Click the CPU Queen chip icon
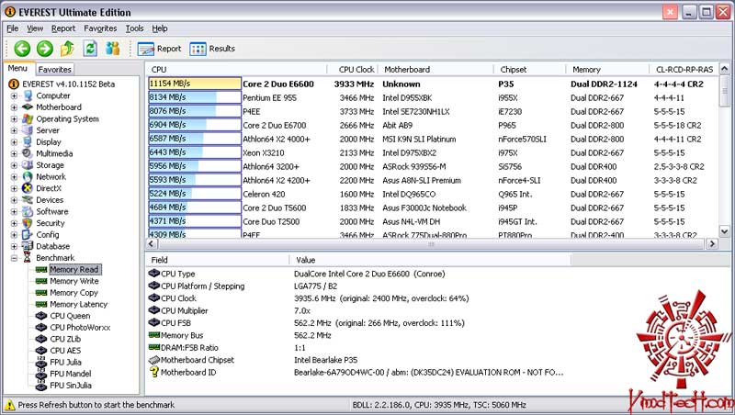 (x=41, y=316)
